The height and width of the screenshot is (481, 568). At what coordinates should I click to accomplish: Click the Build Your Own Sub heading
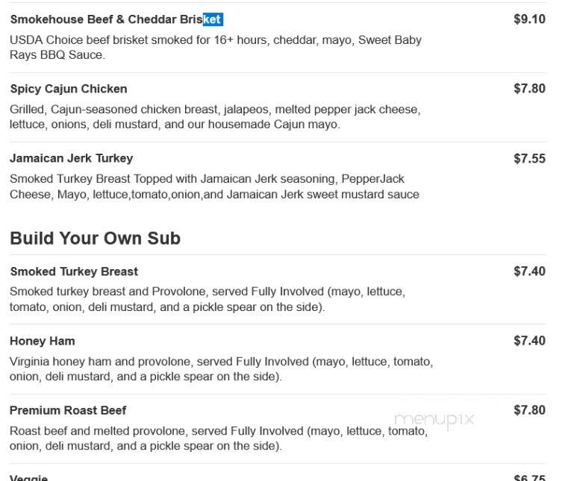[95, 239]
